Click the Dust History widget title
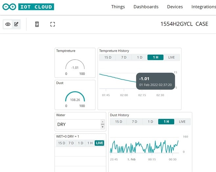 119,115
